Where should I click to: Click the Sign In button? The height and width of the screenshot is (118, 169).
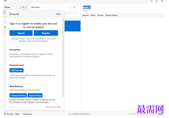click(x=21, y=33)
